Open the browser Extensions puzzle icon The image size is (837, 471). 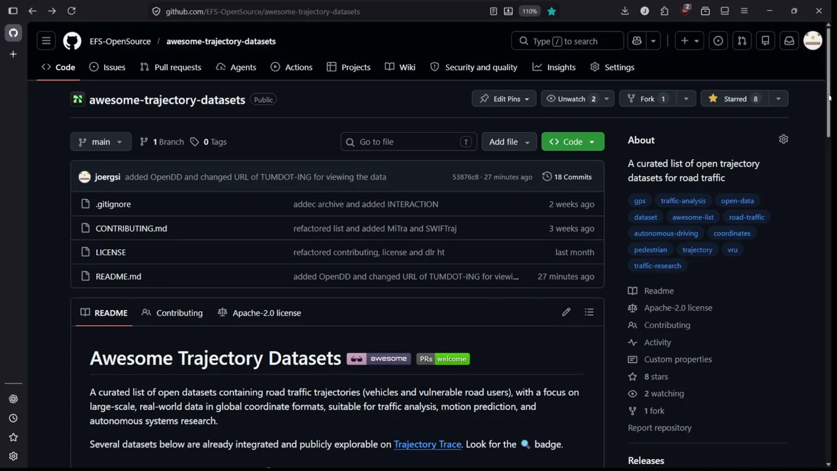tap(664, 11)
